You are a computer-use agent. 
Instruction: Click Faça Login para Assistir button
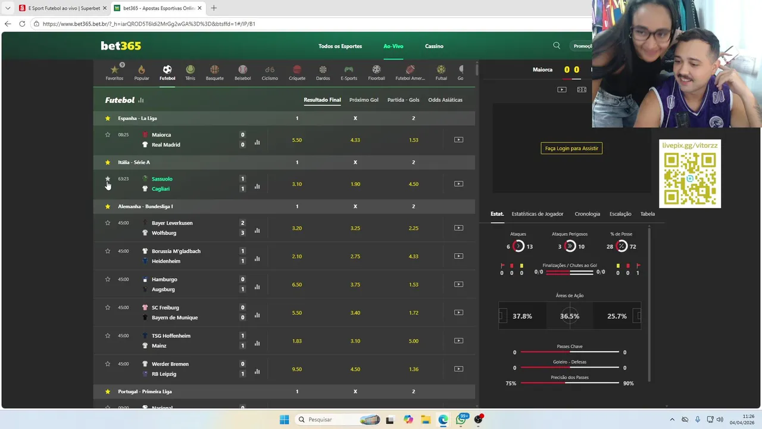pyautogui.click(x=571, y=148)
